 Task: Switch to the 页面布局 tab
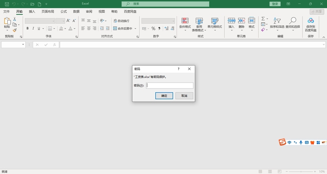coord(48,11)
